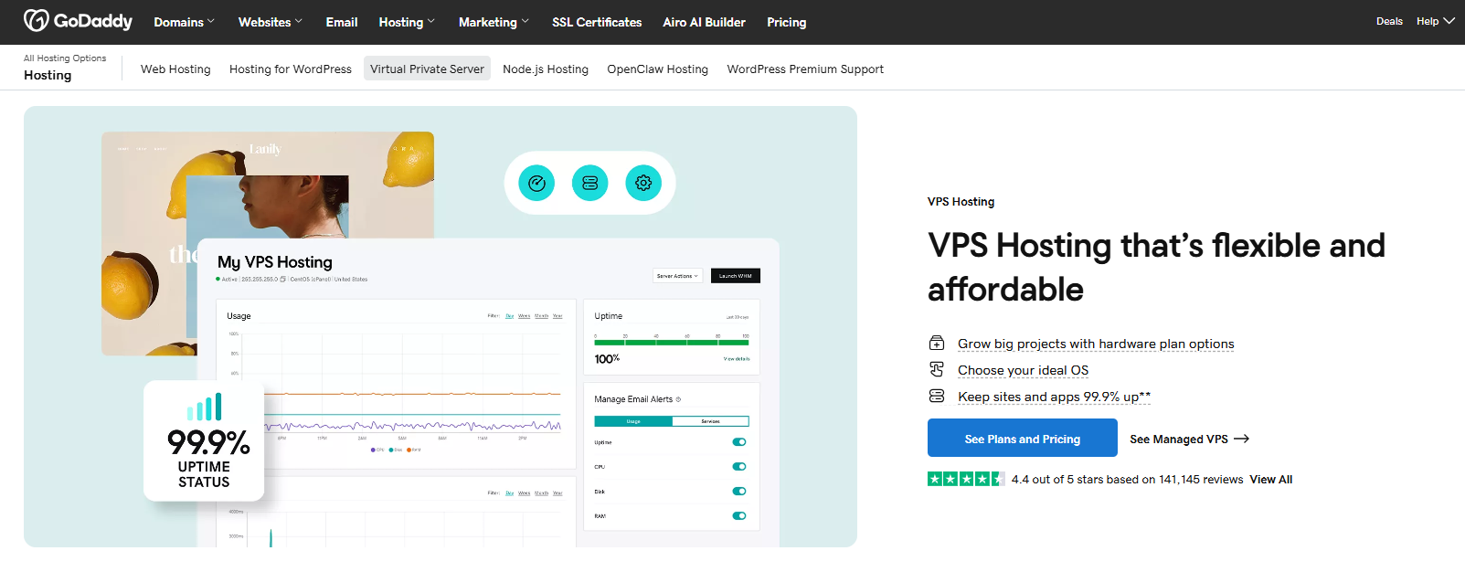Select the Services tab in email alerts
This screenshot has height=572, width=1465.
(710, 421)
